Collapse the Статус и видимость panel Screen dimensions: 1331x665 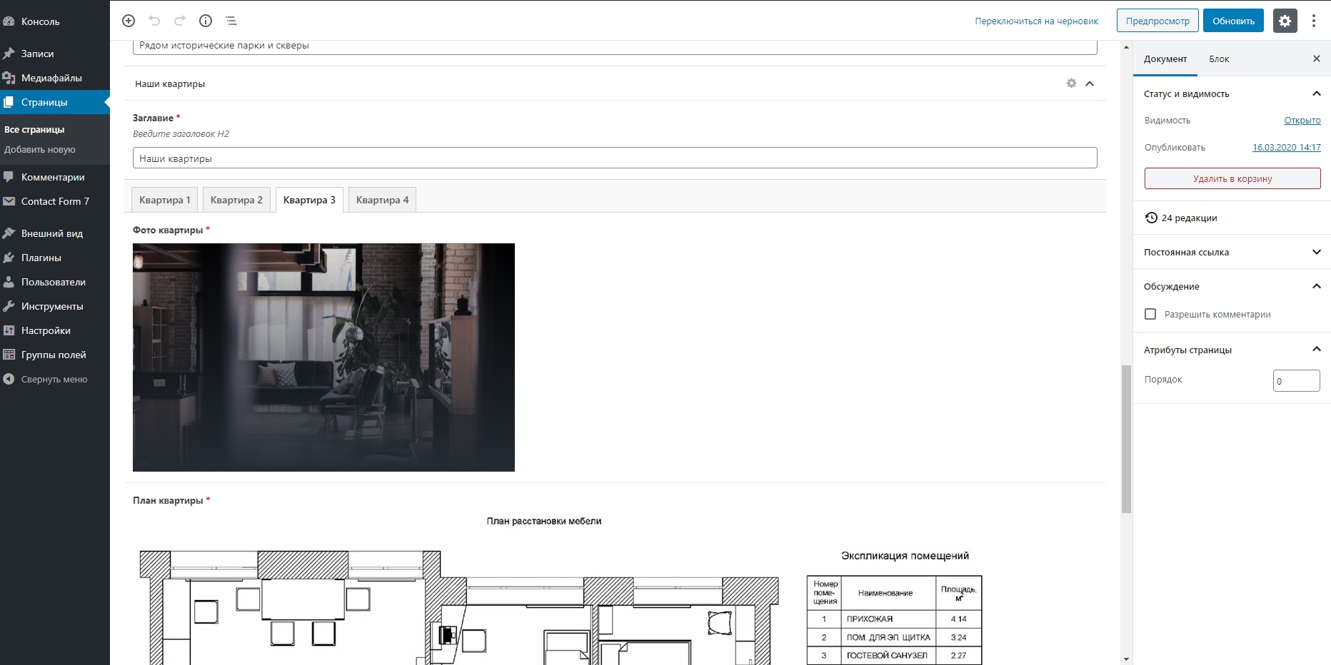tap(1317, 93)
